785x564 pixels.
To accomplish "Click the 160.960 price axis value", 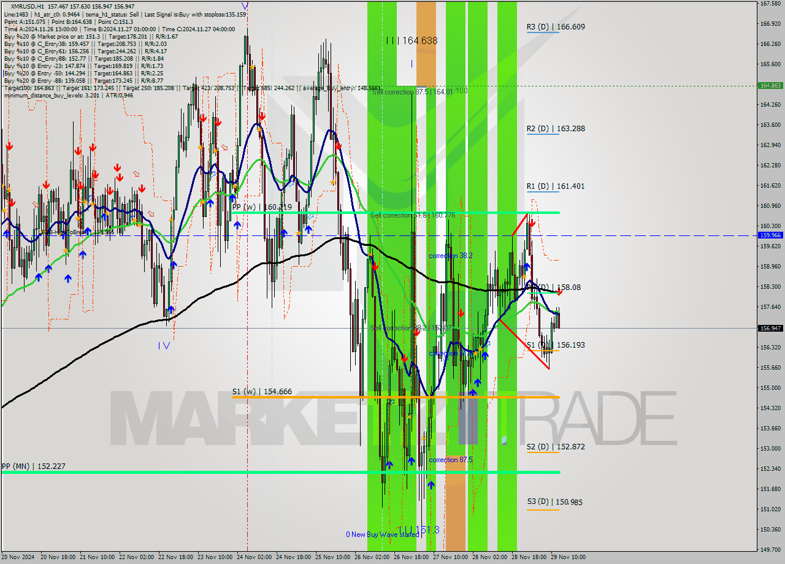I will pos(770,206).
